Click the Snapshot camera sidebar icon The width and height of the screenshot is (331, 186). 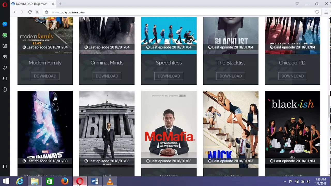tap(5, 46)
